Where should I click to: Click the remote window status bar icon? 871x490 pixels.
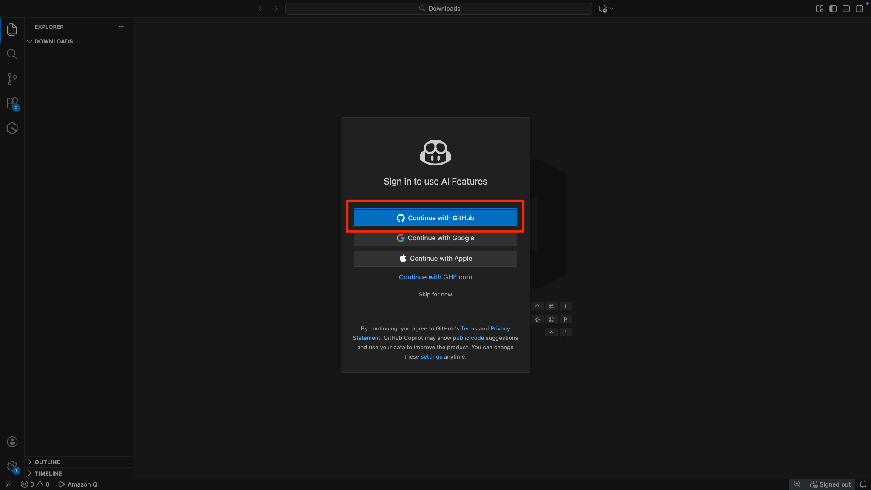click(x=8, y=484)
